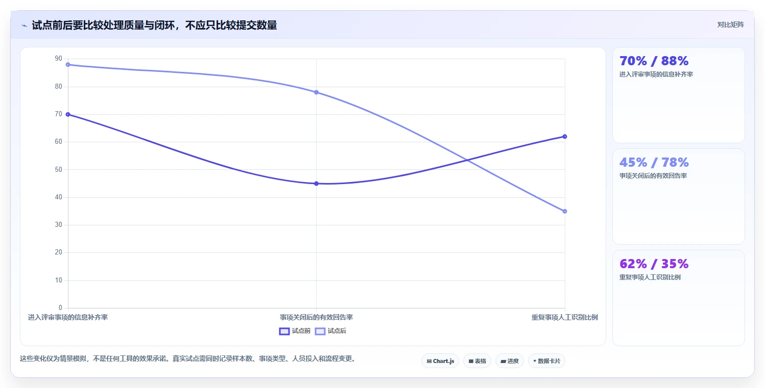Click the y-axis value 0
Image resolution: width=765 pixels, height=388 pixels.
60,308
